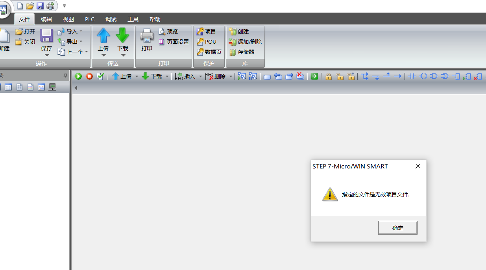Click the large green download arrow in ribbon
486x270 pixels.
coord(122,36)
